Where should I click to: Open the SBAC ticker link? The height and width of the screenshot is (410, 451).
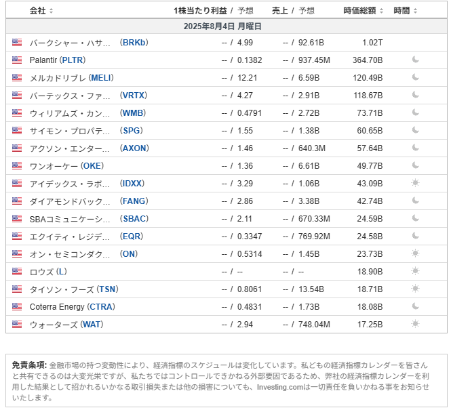pos(134,219)
